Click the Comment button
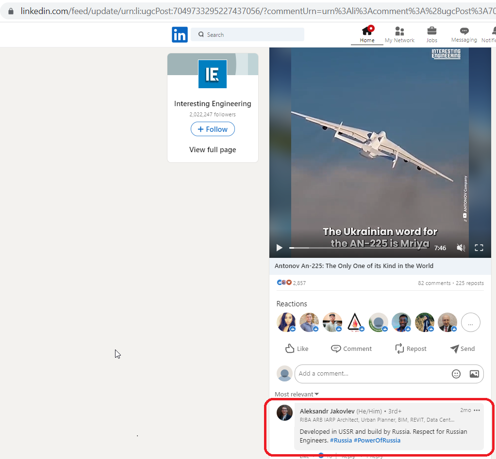 [x=351, y=349]
